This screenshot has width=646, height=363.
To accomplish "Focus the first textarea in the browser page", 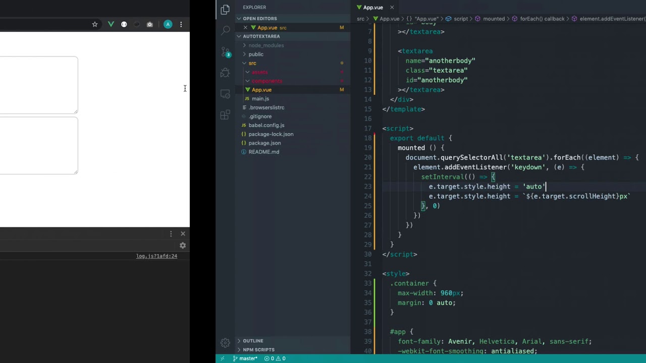I will click(x=39, y=85).
